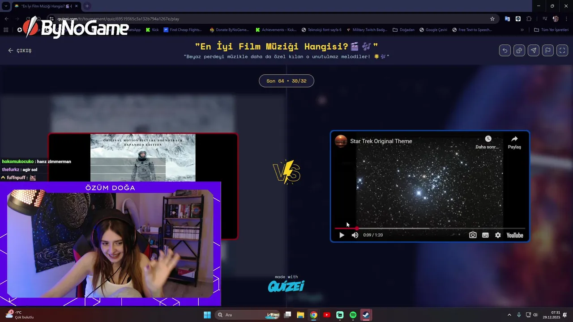Mute the YouTube player volume
Screen dimensions: 573x322
click(x=355, y=235)
